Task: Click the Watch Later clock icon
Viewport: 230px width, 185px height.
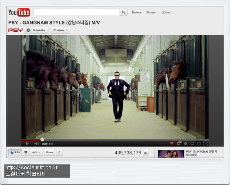Action: click(186, 144)
